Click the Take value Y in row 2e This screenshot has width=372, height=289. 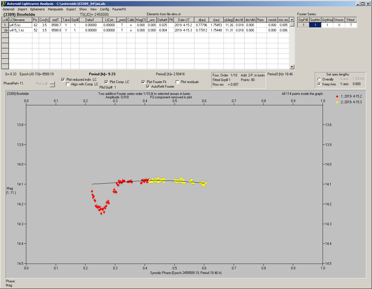pyautogui.click(x=66, y=30)
